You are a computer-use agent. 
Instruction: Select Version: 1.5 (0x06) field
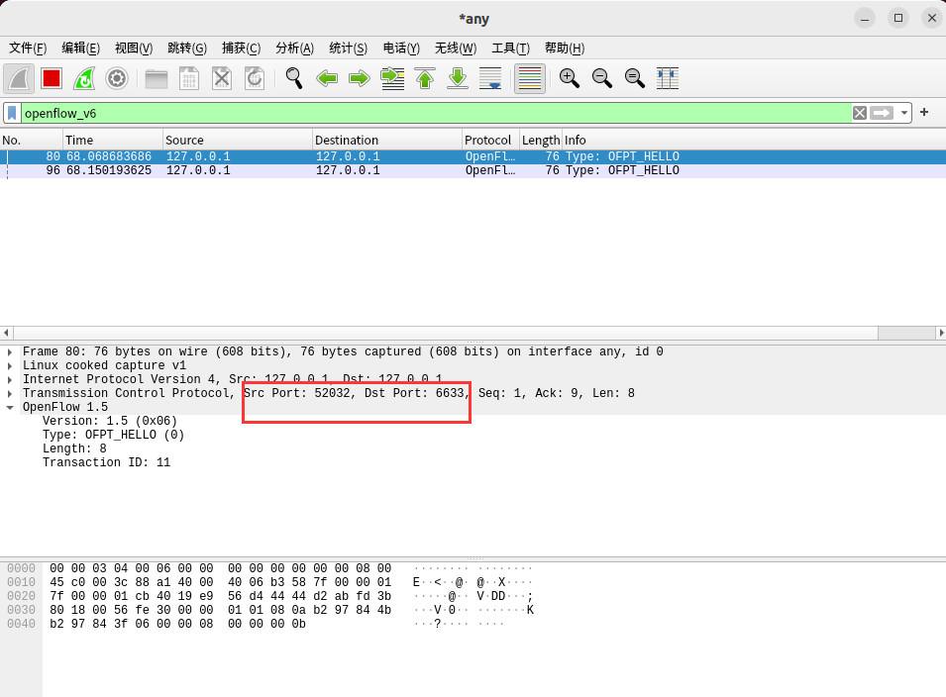pos(110,421)
